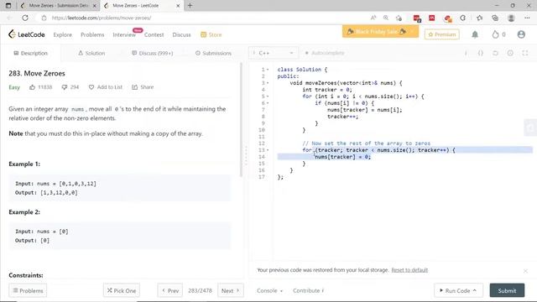
Task: Open the Black Friday Sale banner
Action: pyautogui.click(x=380, y=32)
